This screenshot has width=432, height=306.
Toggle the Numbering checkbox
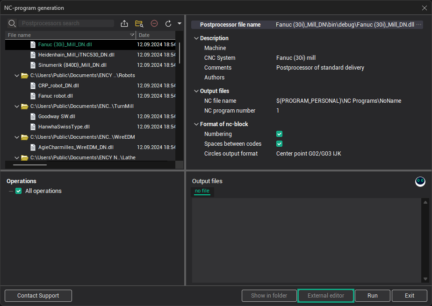(x=280, y=134)
